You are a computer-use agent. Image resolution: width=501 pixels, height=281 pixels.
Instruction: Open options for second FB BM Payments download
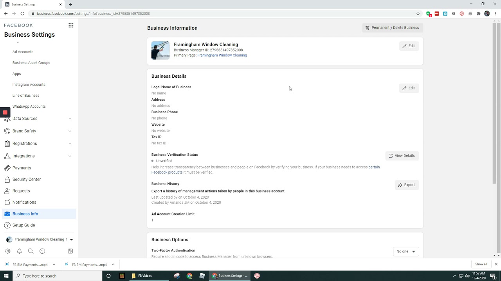click(113, 265)
